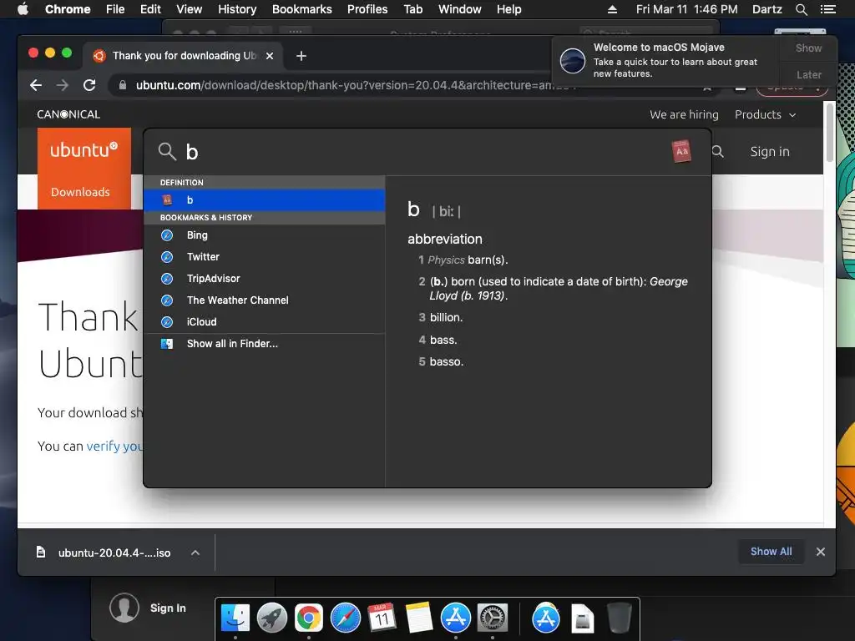This screenshot has height=641, width=855.
Task: Click the Dartz user name in menu bar
Action: [x=766, y=9]
